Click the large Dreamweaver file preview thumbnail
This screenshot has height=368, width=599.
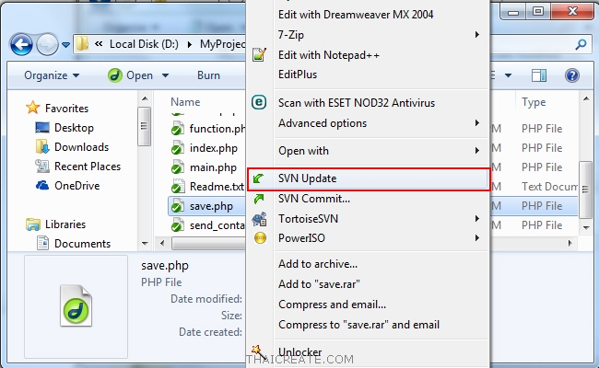76,306
